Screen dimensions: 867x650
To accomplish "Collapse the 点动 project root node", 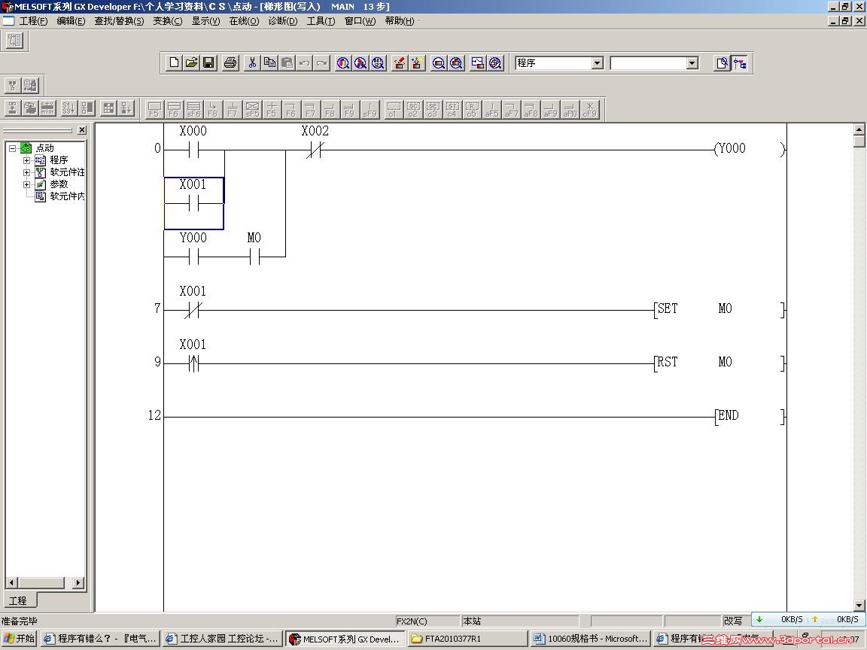I will (x=13, y=148).
